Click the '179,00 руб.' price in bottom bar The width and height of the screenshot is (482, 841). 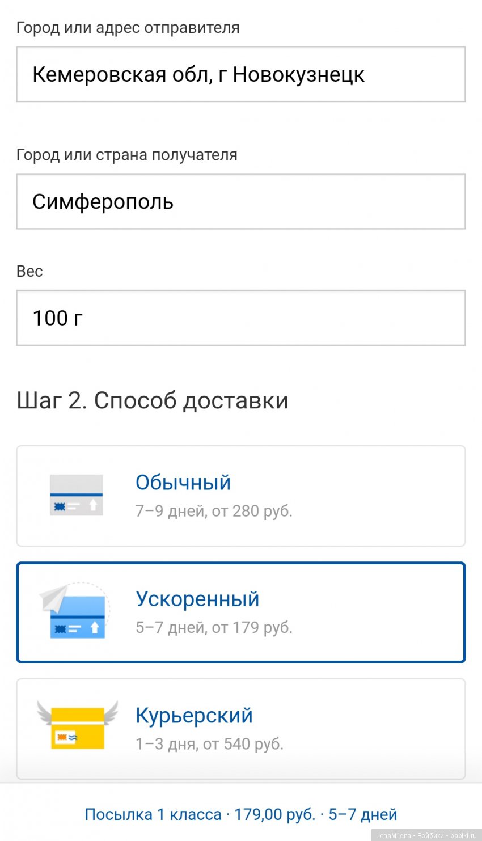click(x=274, y=814)
